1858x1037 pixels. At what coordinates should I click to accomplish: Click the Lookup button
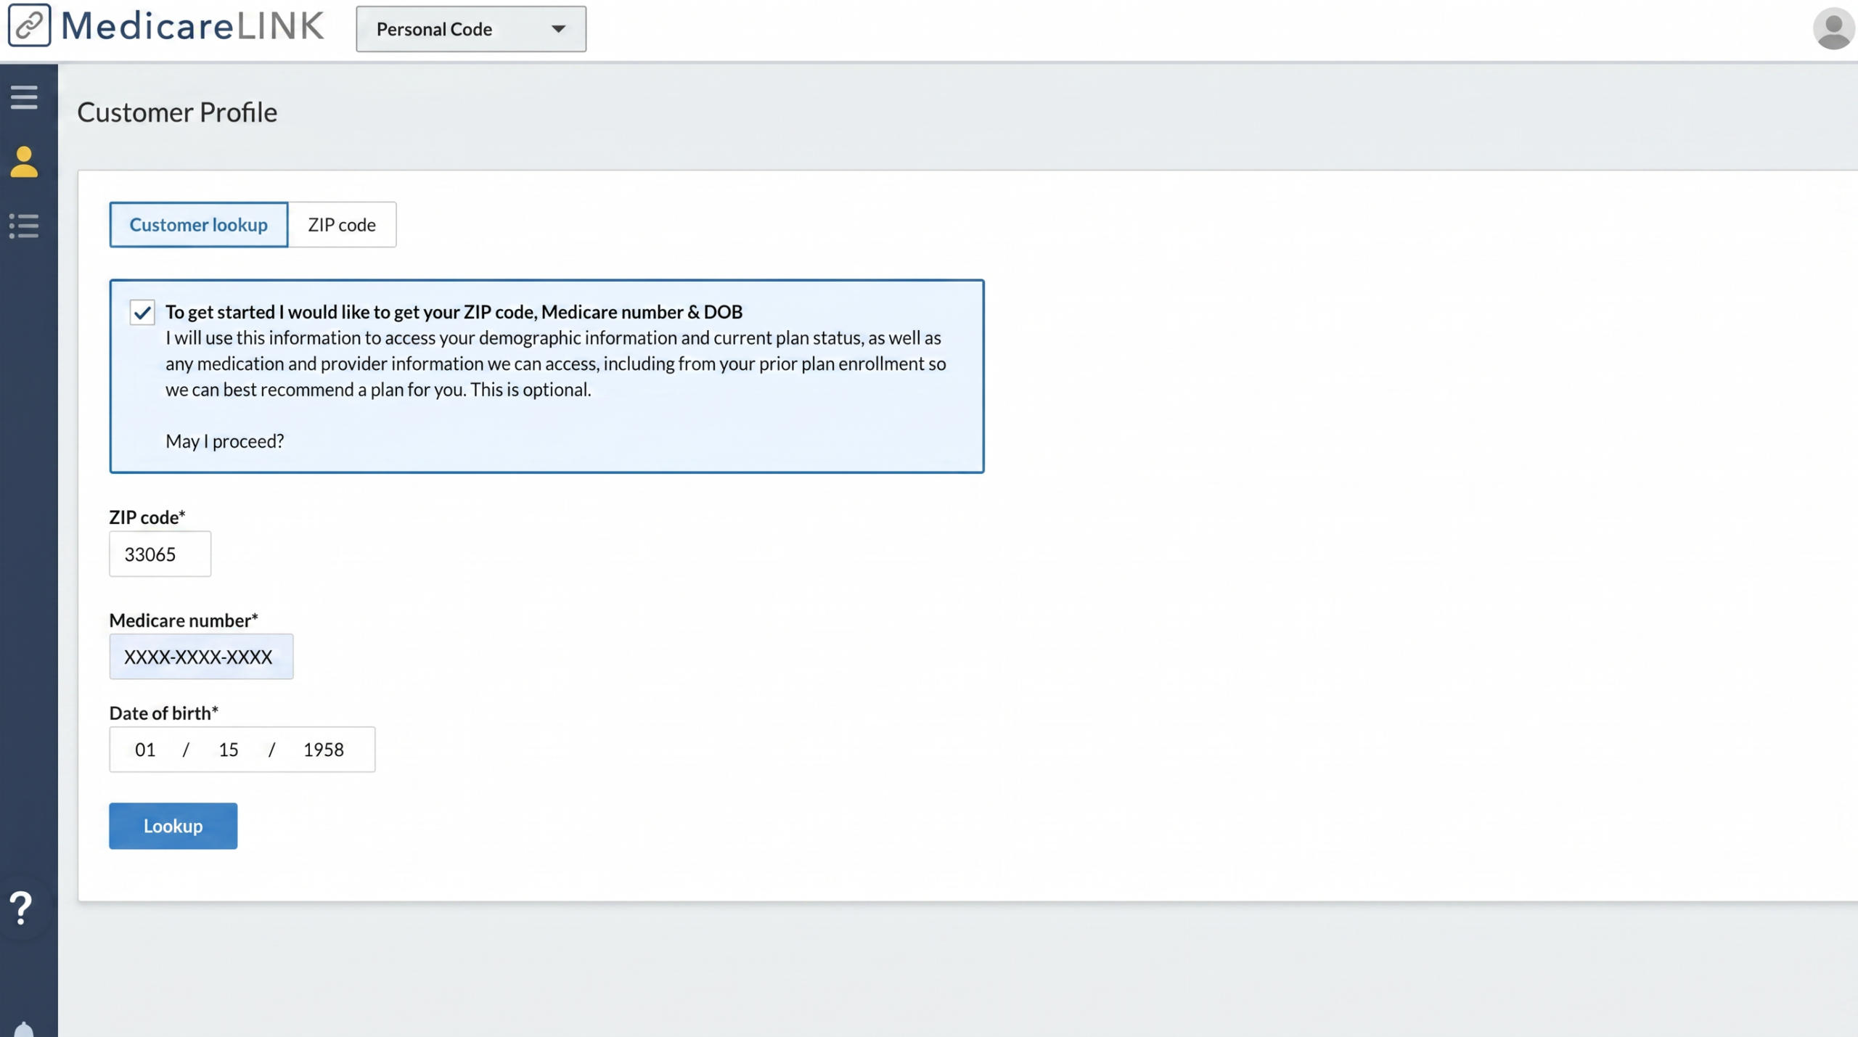[173, 826]
